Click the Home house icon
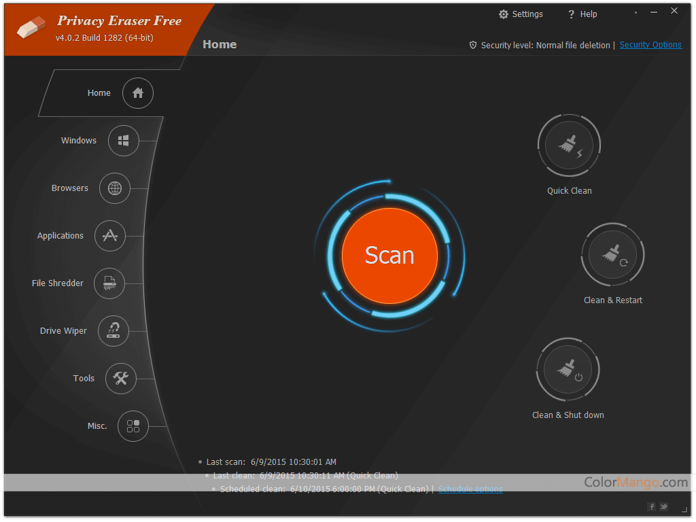 click(x=137, y=92)
